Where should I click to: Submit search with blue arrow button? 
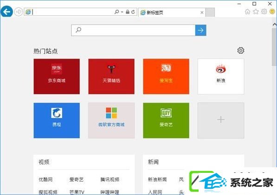(201, 30)
